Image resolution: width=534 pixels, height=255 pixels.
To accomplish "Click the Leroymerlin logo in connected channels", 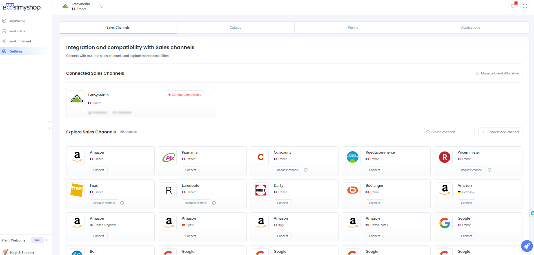I will (77, 98).
